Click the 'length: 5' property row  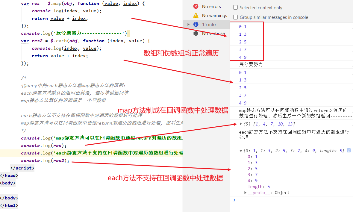(259, 187)
